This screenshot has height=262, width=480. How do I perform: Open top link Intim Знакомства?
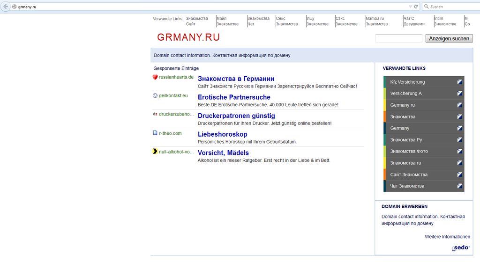445,21
